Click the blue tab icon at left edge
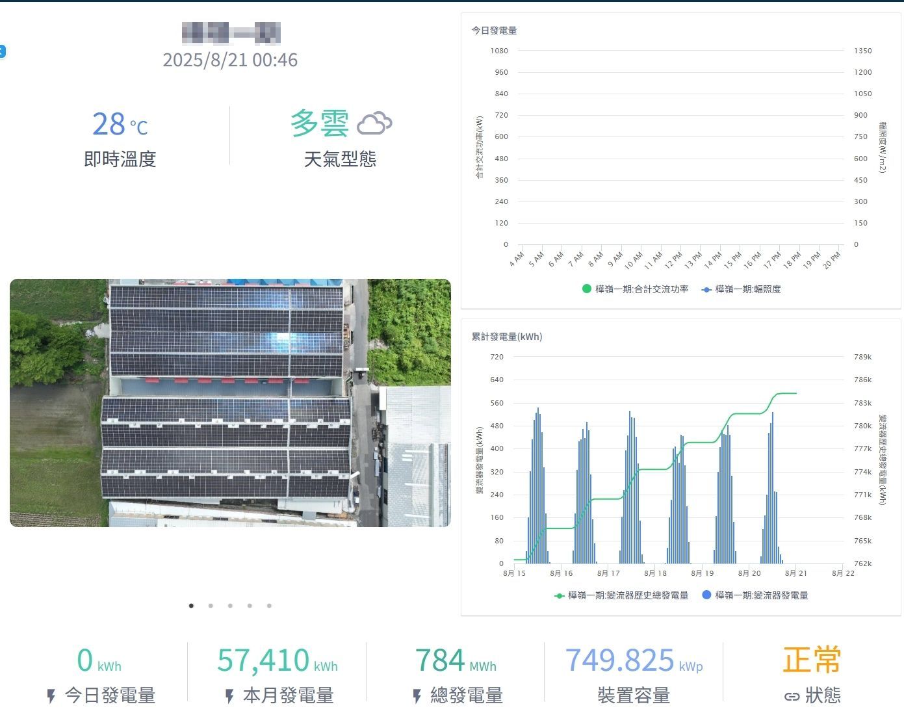The width and height of the screenshot is (904, 726). pos(2,51)
